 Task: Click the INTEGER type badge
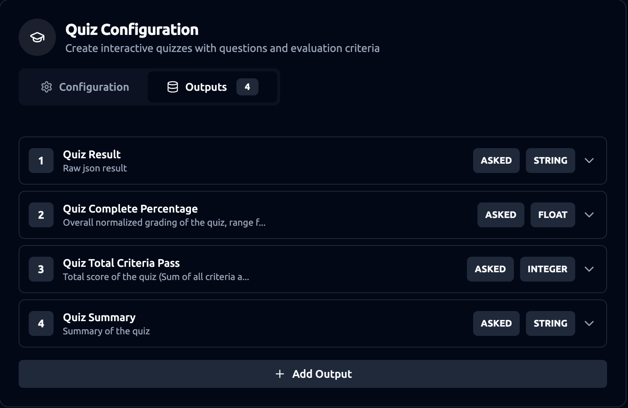(547, 269)
